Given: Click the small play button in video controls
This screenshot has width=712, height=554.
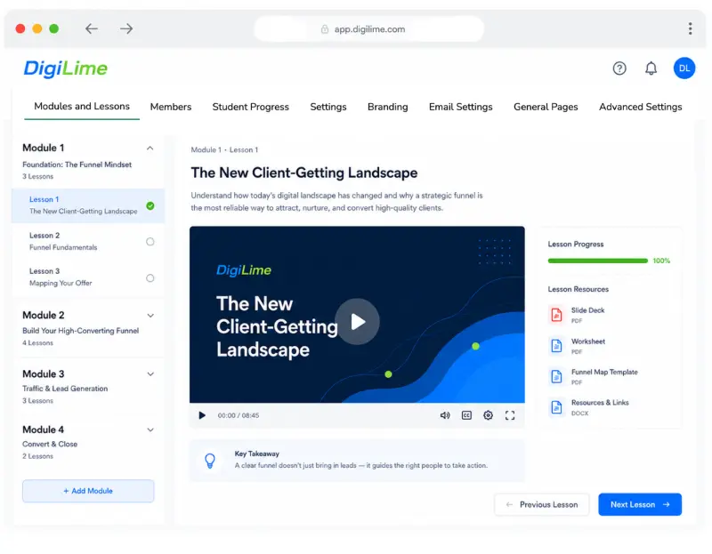Looking at the screenshot, I should click(202, 415).
